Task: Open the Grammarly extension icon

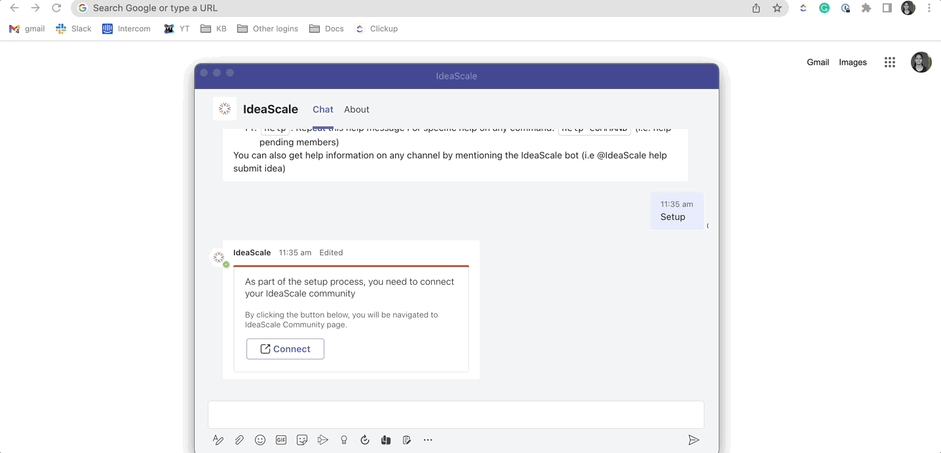Action: [x=824, y=8]
